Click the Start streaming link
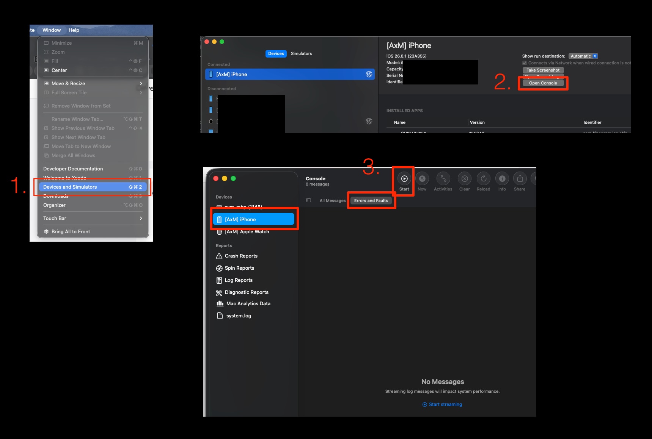The height and width of the screenshot is (439, 652). [445, 405]
